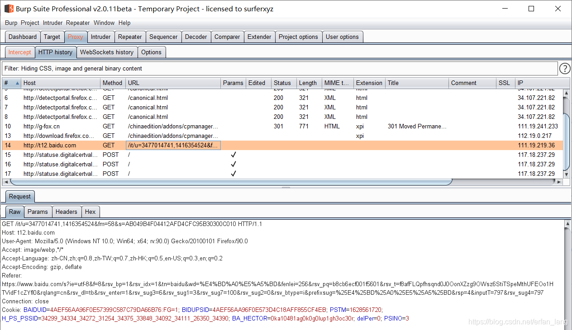Switch to the Params view tab
Viewport: 572px width, 330px height.
tap(38, 212)
